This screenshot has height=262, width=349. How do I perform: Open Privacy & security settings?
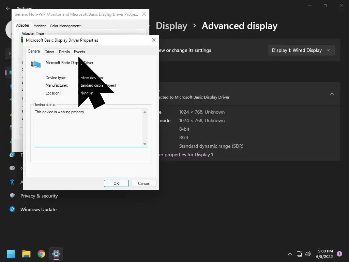(39, 196)
